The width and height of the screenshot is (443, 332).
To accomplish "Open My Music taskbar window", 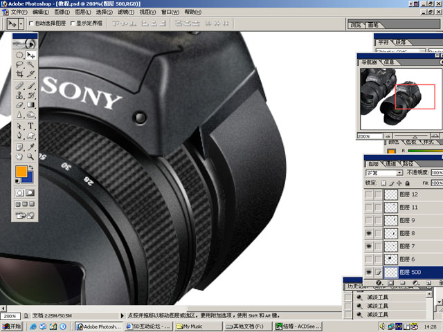I will (x=198, y=326).
